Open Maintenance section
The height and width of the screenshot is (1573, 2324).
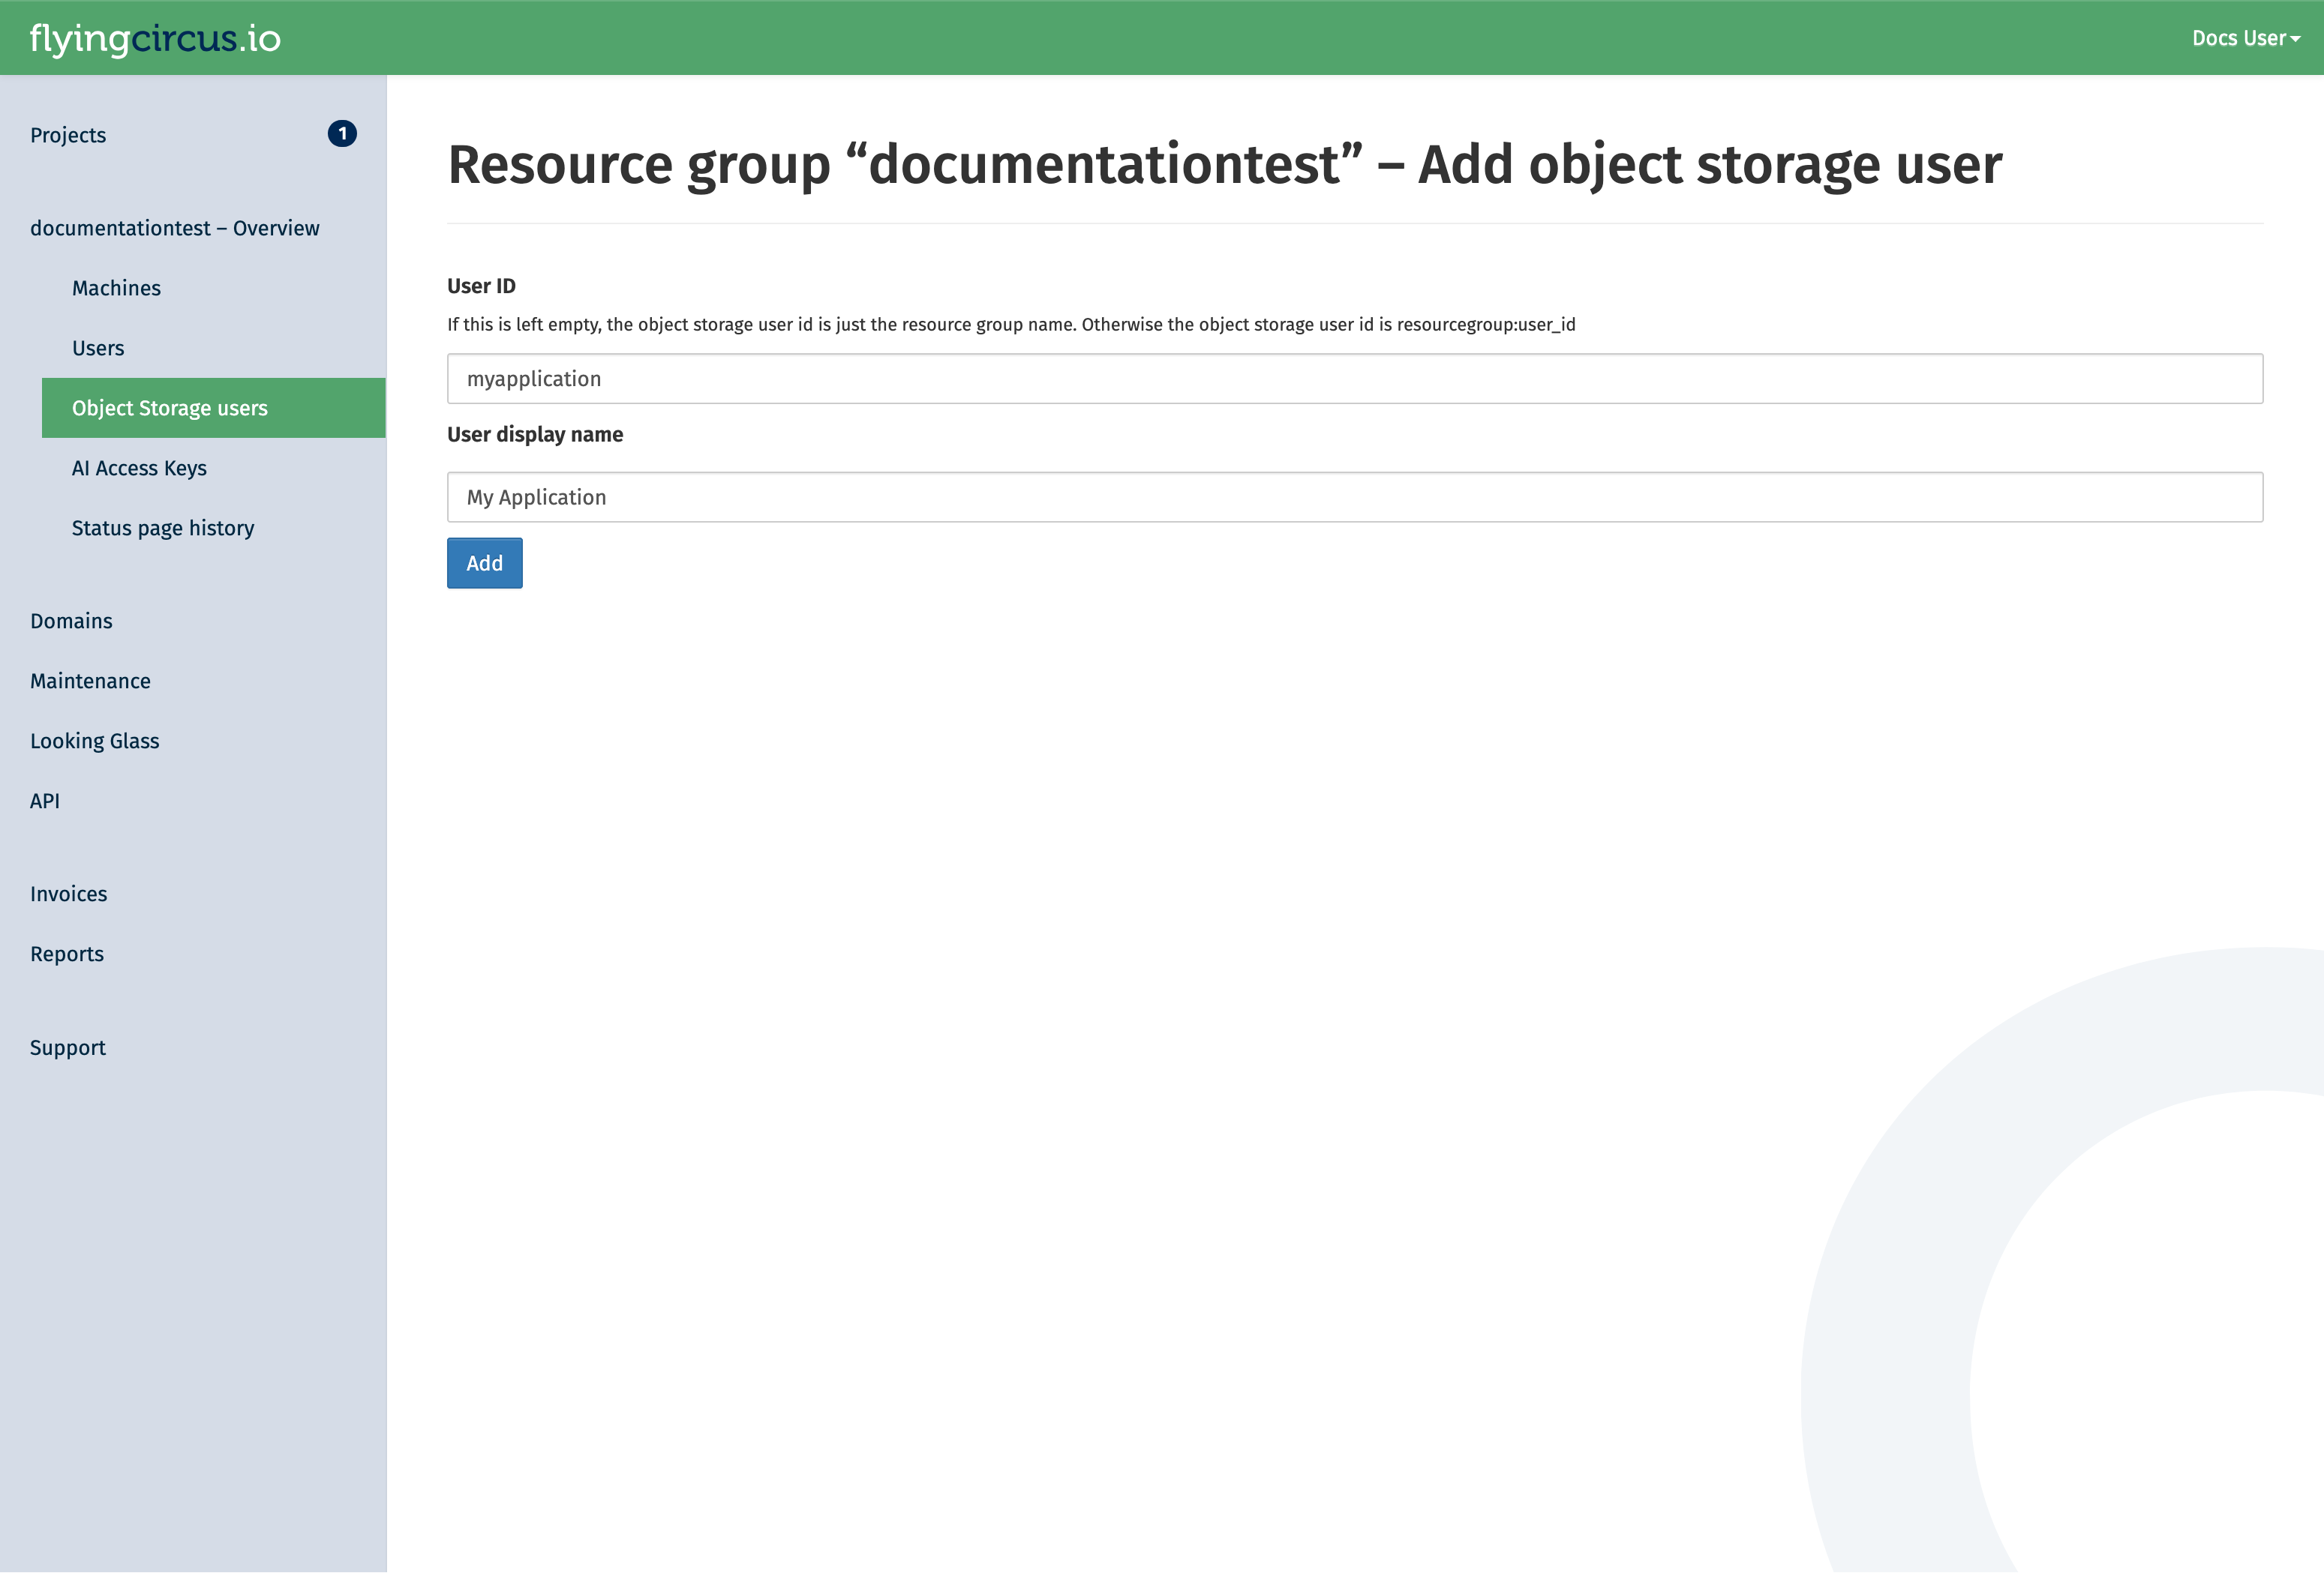(x=90, y=681)
